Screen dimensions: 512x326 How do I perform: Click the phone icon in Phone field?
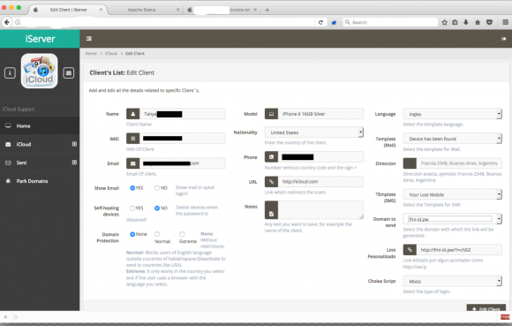click(271, 157)
